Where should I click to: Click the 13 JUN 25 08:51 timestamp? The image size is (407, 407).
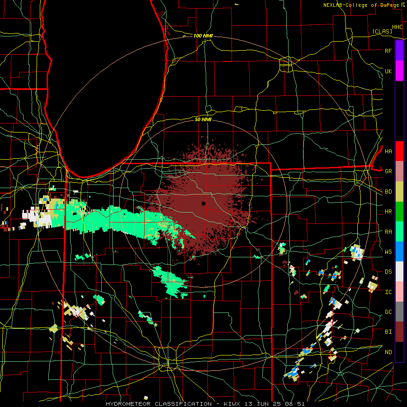click(x=274, y=404)
